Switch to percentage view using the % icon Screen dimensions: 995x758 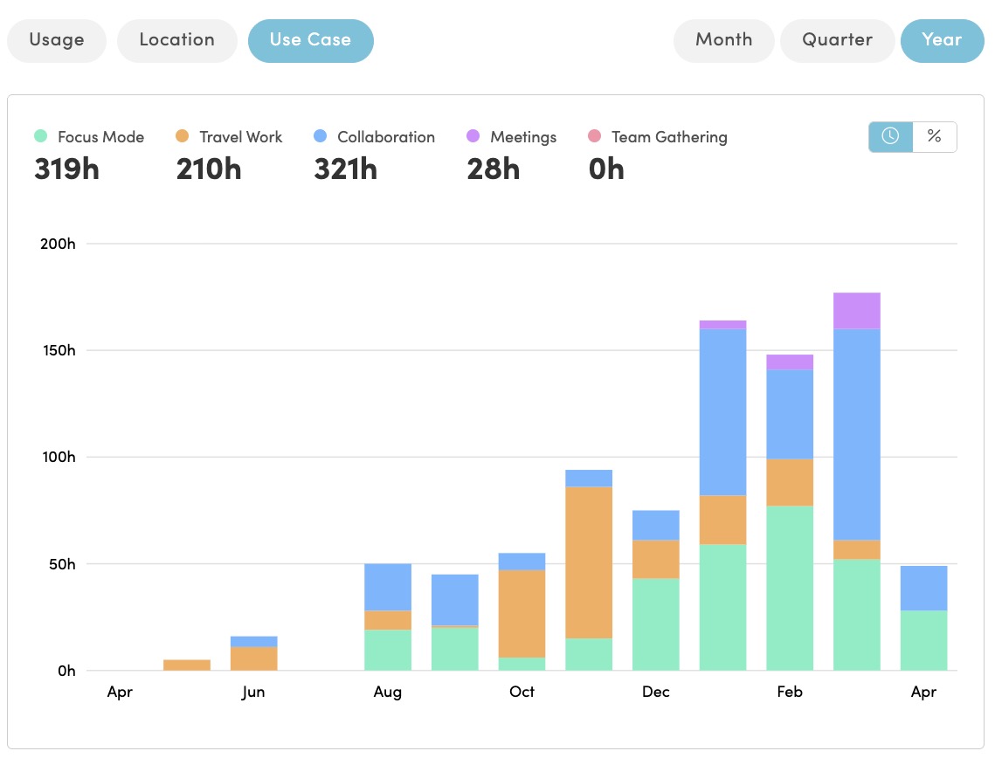click(935, 136)
